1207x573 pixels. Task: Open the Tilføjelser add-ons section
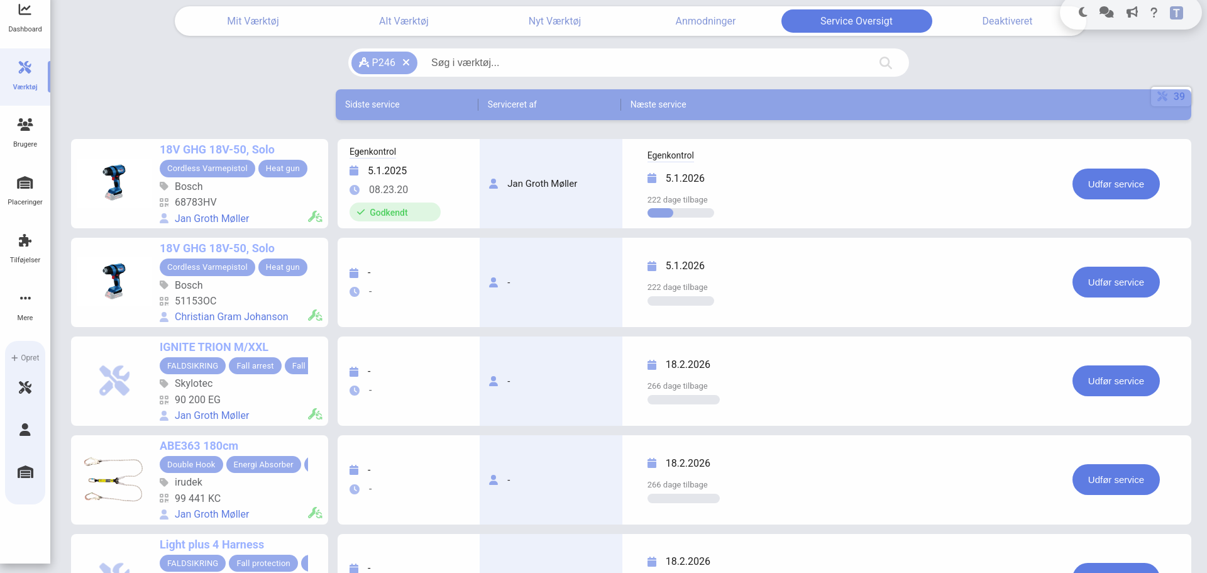tap(25, 248)
